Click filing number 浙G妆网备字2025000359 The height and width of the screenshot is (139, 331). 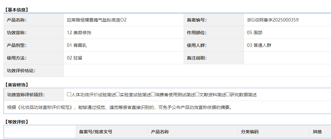point(273,20)
